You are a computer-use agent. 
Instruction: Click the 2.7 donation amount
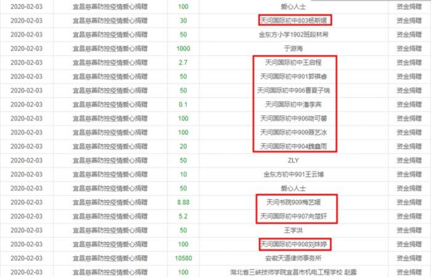183,62
